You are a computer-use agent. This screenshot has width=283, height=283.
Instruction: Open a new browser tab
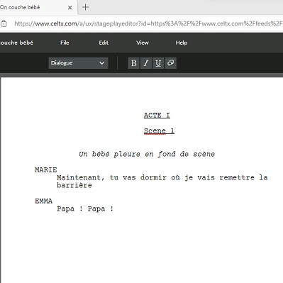pyautogui.click(x=85, y=7)
